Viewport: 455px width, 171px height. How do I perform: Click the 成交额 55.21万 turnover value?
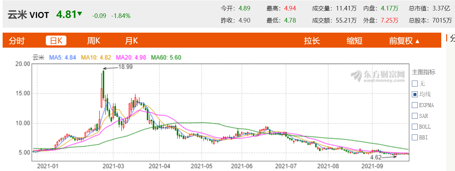[346, 21]
